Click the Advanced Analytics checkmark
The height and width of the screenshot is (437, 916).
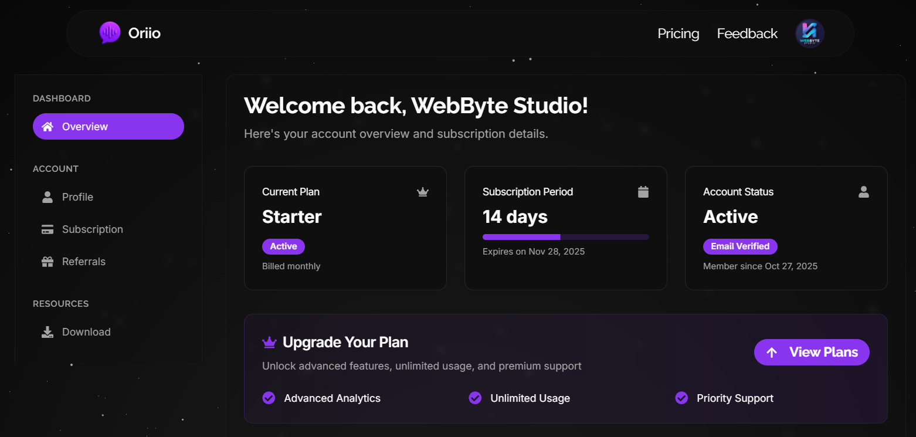(269, 398)
